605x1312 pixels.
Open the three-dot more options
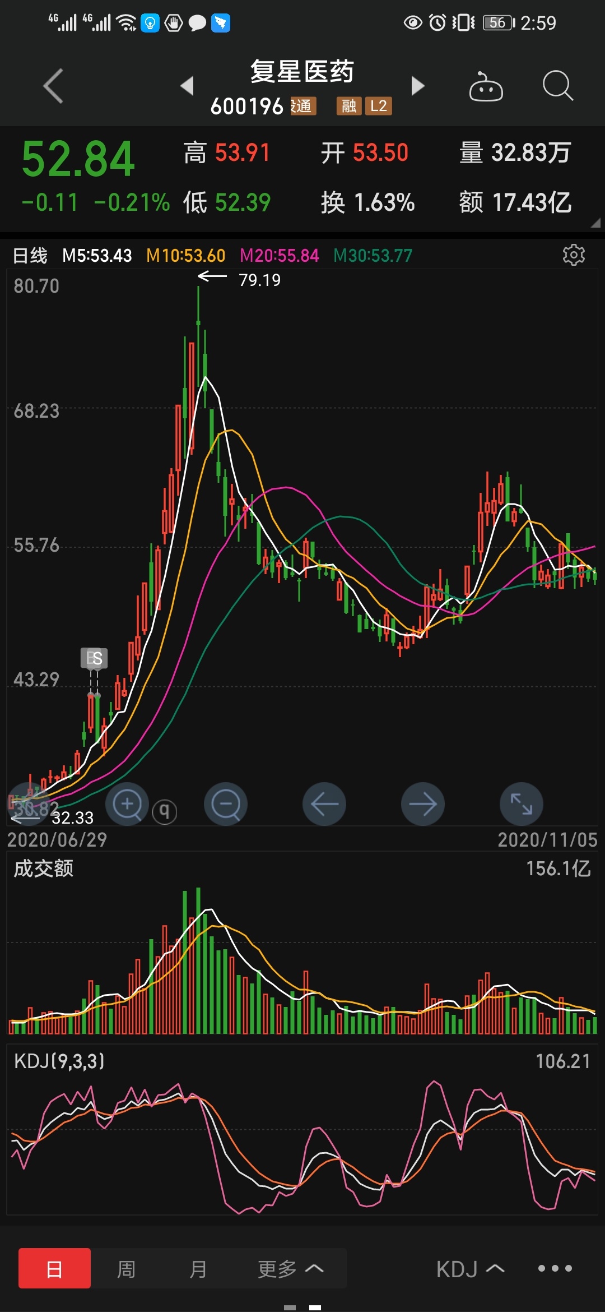click(x=555, y=1268)
